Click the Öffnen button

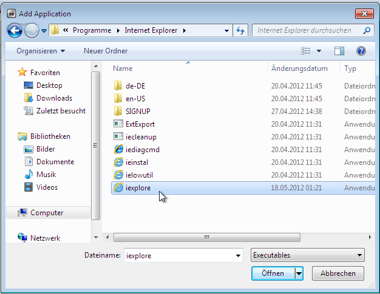click(x=273, y=273)
